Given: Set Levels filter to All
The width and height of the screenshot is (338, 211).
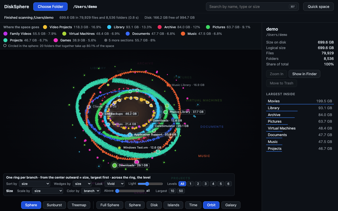Looking at the screenshot, I should click(182, 184).
